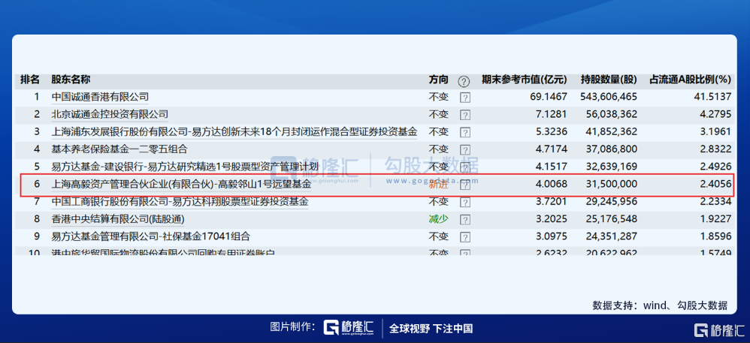Viewport: 750px width, 343px height.
Task: Click question-mark icon for 北京诚通金控投资有限公司 row
Action: click(464, 115)
